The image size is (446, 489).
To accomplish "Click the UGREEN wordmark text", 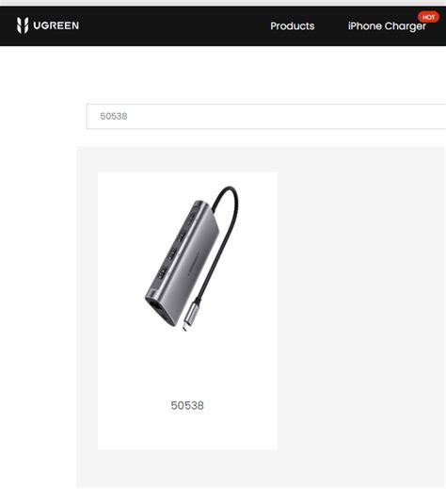I will tap(56, 25).
